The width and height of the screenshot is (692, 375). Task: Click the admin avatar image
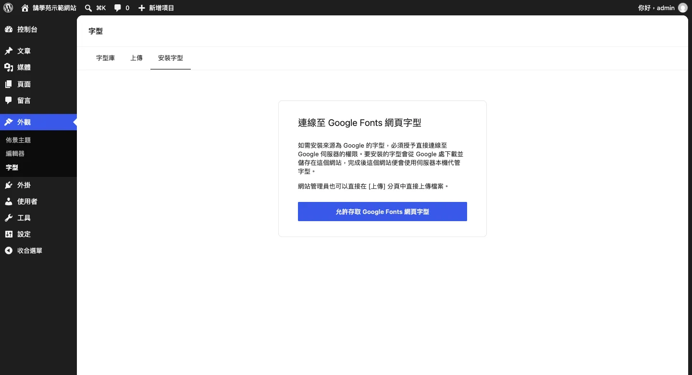pos(682,8)
